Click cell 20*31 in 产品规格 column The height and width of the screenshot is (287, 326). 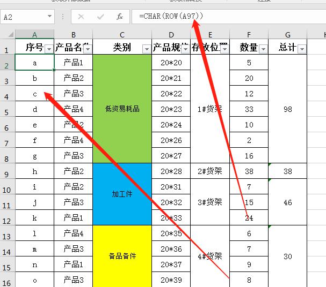[171, 187]
